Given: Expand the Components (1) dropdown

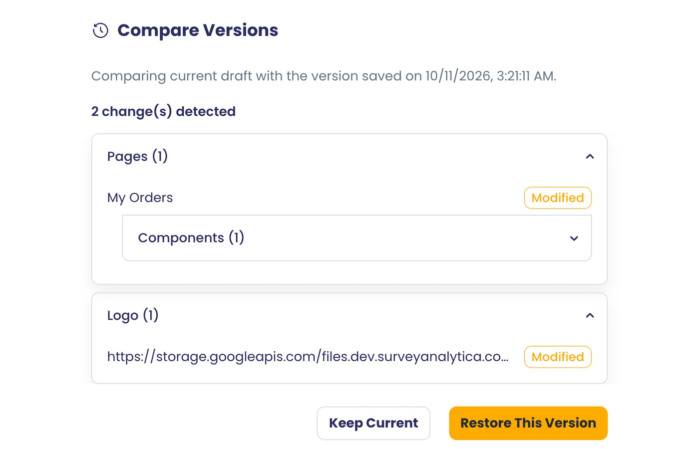Looking at the screenshot, I should pos(574,238).
